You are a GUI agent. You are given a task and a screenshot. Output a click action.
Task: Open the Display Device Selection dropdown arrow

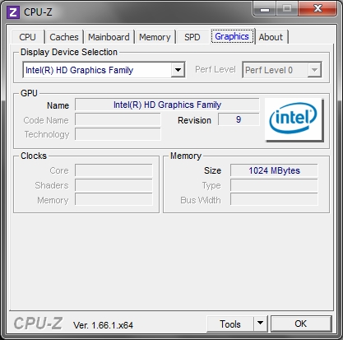click(x=178, y=70)
